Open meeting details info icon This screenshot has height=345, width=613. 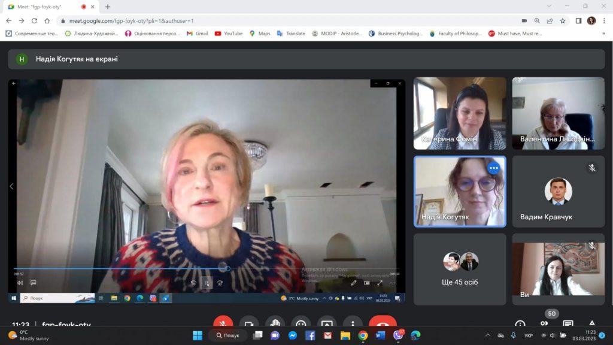(x=520, y=324)
